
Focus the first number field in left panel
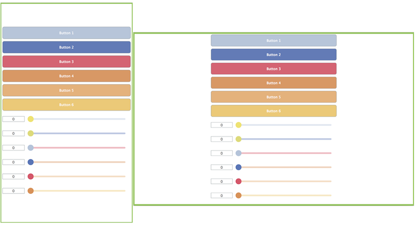point(13,119)
